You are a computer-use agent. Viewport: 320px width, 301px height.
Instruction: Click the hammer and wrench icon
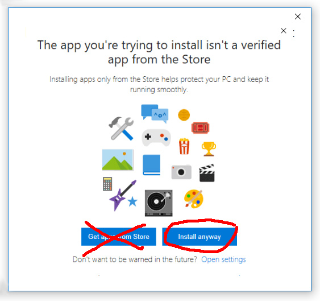(121, 129)
